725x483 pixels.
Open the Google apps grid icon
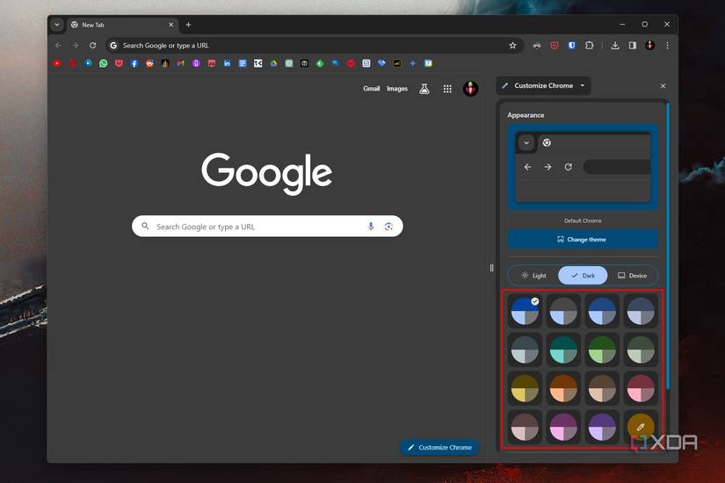tap(447, 89)
